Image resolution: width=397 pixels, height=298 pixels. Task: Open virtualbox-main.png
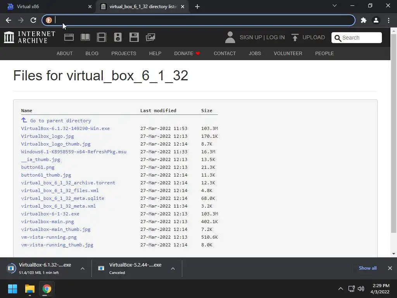pos(47,222)
